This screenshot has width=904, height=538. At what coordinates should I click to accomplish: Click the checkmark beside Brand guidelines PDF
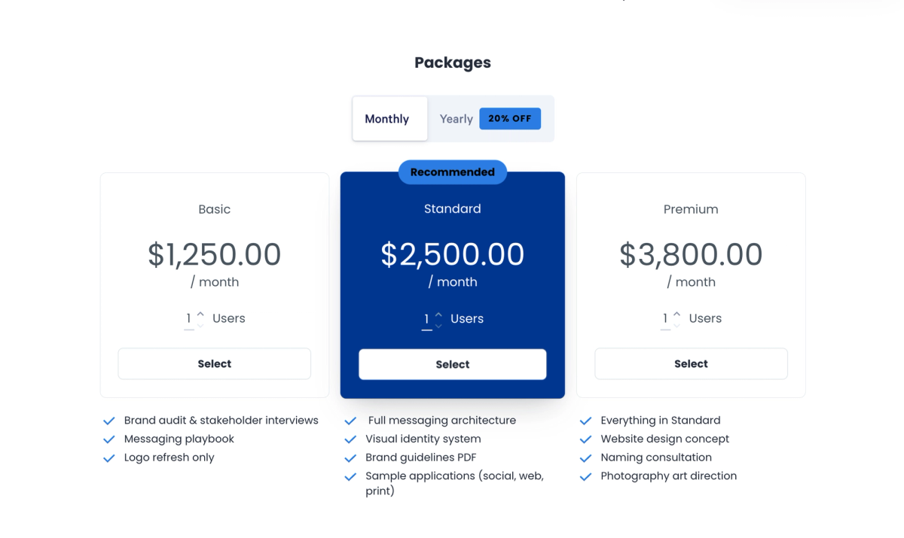pyautogui.click(x=350, y=457)
